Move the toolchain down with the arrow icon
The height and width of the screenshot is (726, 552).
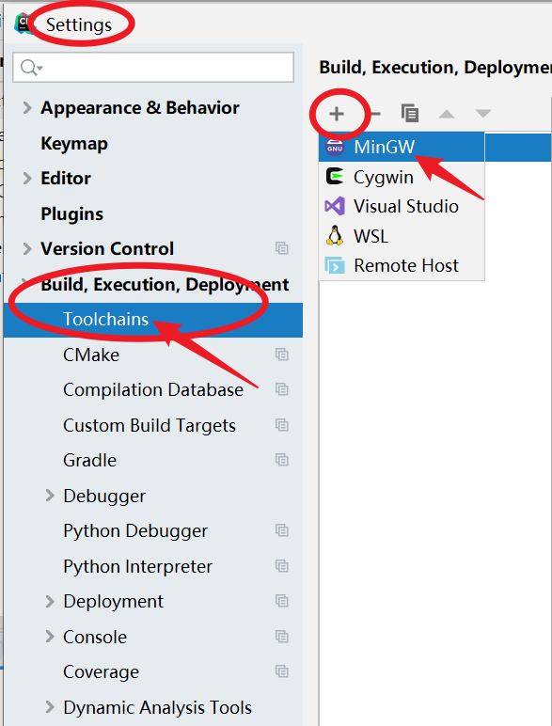[483, 114]
